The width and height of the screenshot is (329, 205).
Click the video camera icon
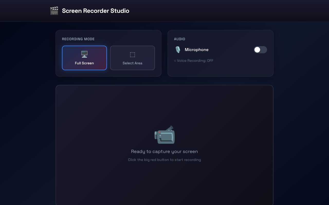[164, 135]
